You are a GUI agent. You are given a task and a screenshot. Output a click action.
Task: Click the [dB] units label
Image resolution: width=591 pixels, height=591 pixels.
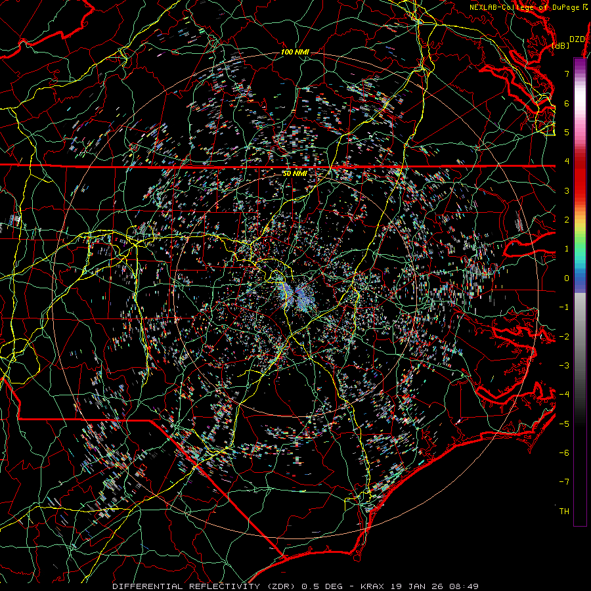(561, 45)
